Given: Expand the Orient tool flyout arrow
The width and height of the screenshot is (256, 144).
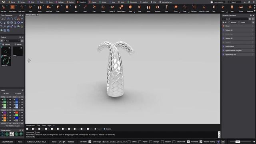Looking at the screenshot, I should [180, 12].
